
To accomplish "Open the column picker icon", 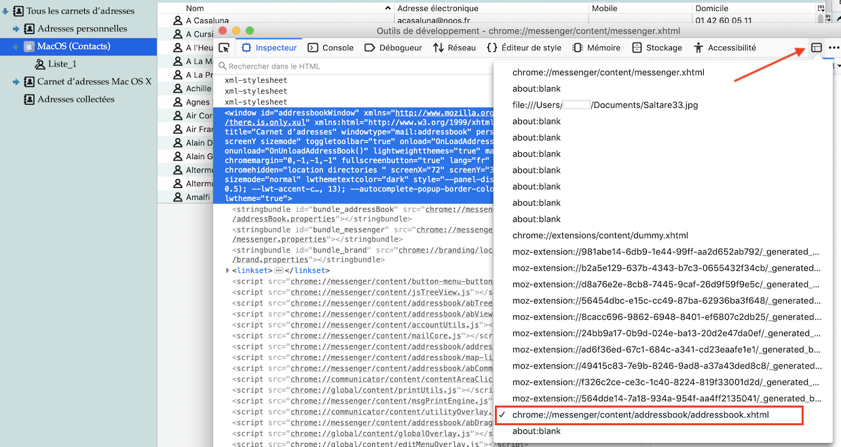I will [821, 8].
